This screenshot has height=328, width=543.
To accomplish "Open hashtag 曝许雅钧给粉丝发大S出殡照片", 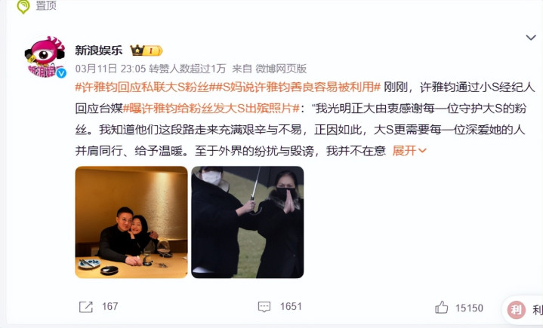I will (x=211, y=109).
